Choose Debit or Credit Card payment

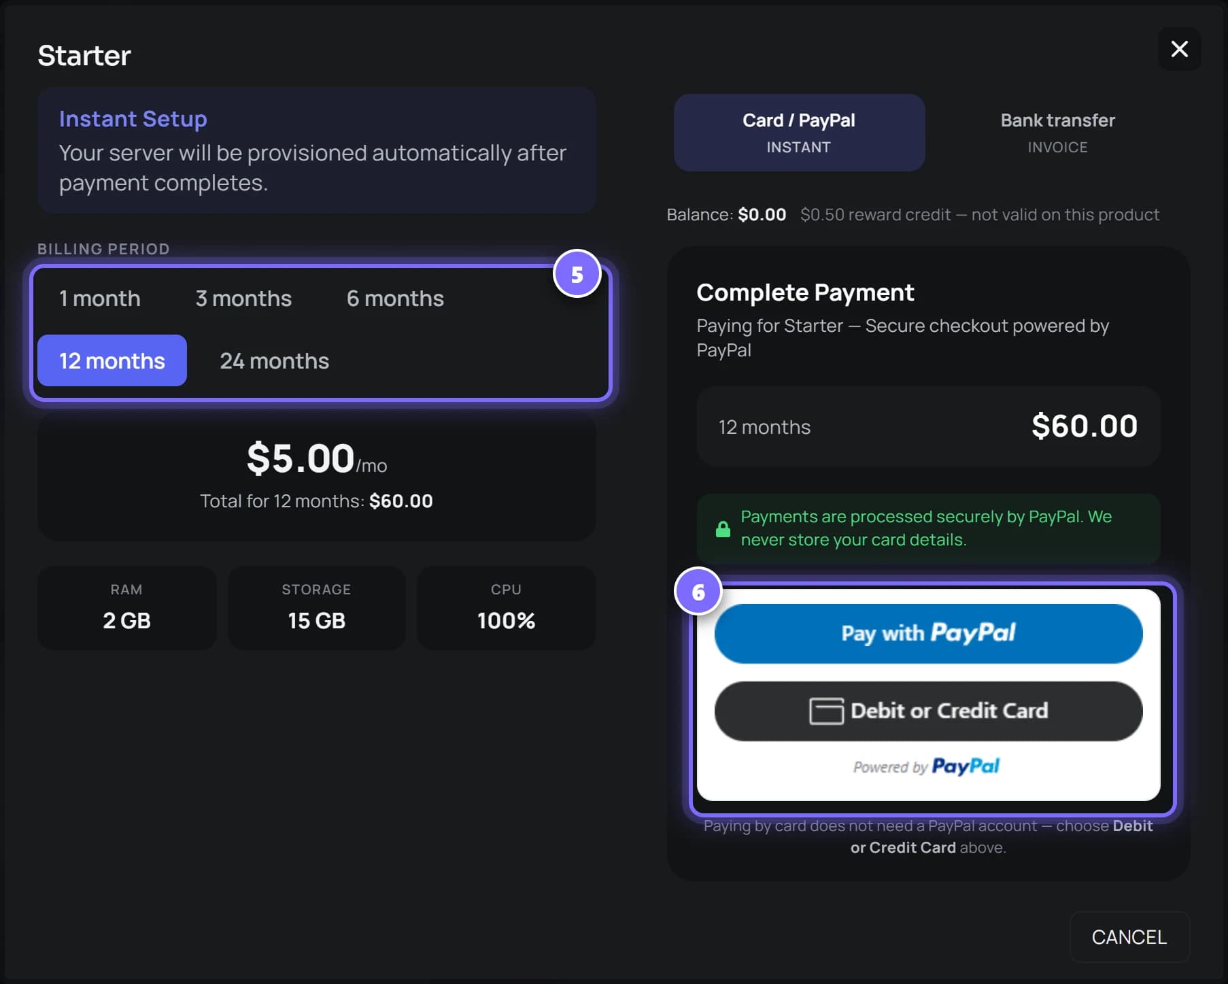pyautogui.click(x=928, y=711)
